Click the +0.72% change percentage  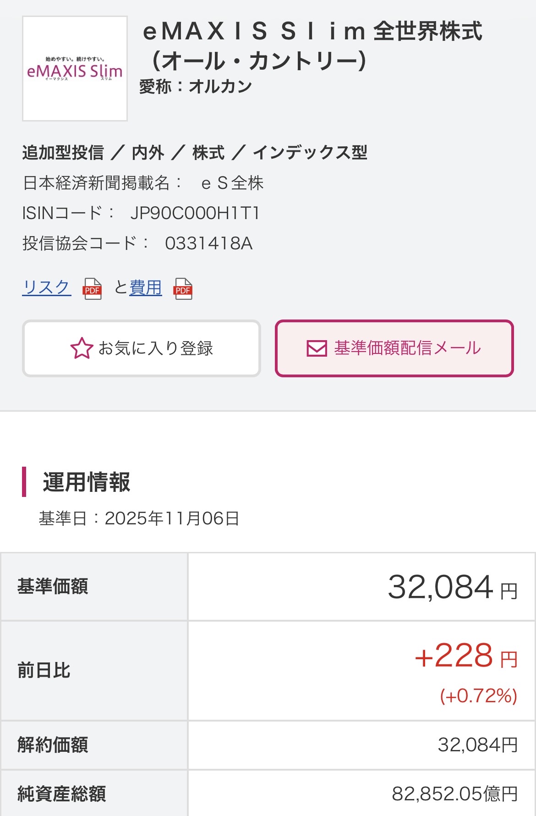[478, 696]
